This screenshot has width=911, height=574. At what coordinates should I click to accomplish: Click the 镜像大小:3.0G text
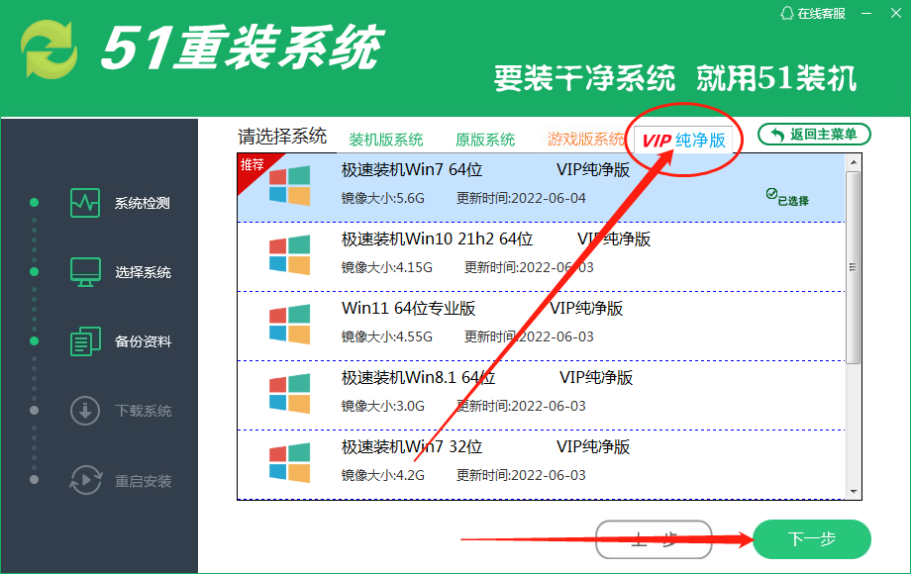point(383,406)
